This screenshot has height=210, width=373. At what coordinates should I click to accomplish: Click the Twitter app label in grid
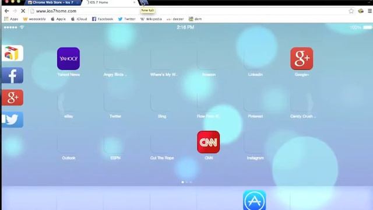115,116
